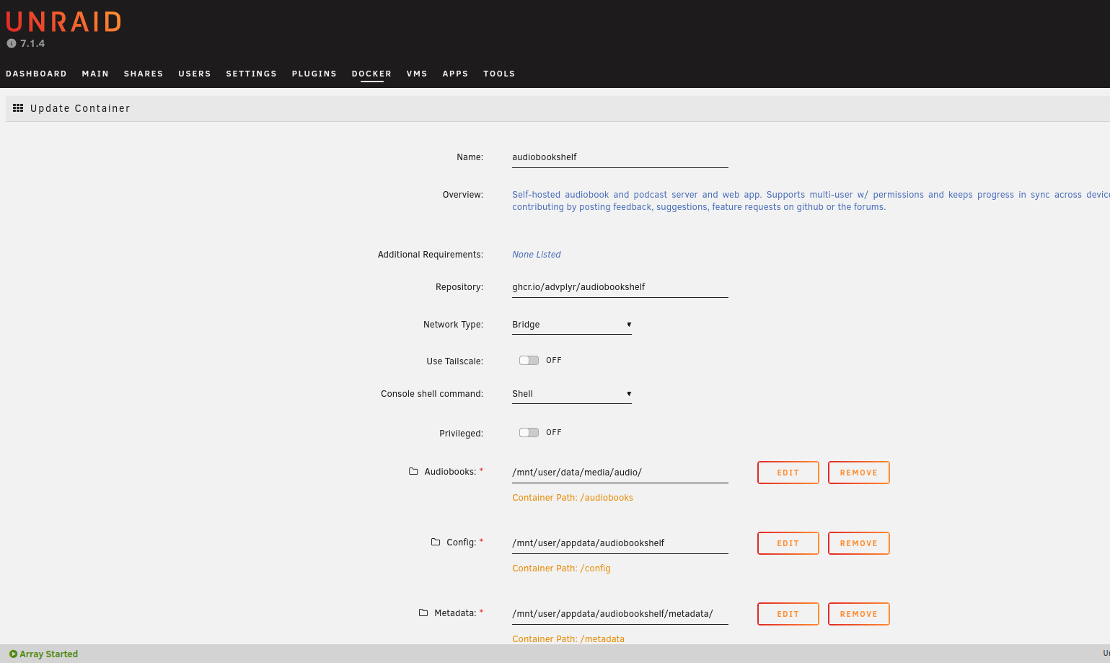Viewport: 1110px width, 663px height.
Task: Click the Unraid logo
Action: [x=63, y=22]
